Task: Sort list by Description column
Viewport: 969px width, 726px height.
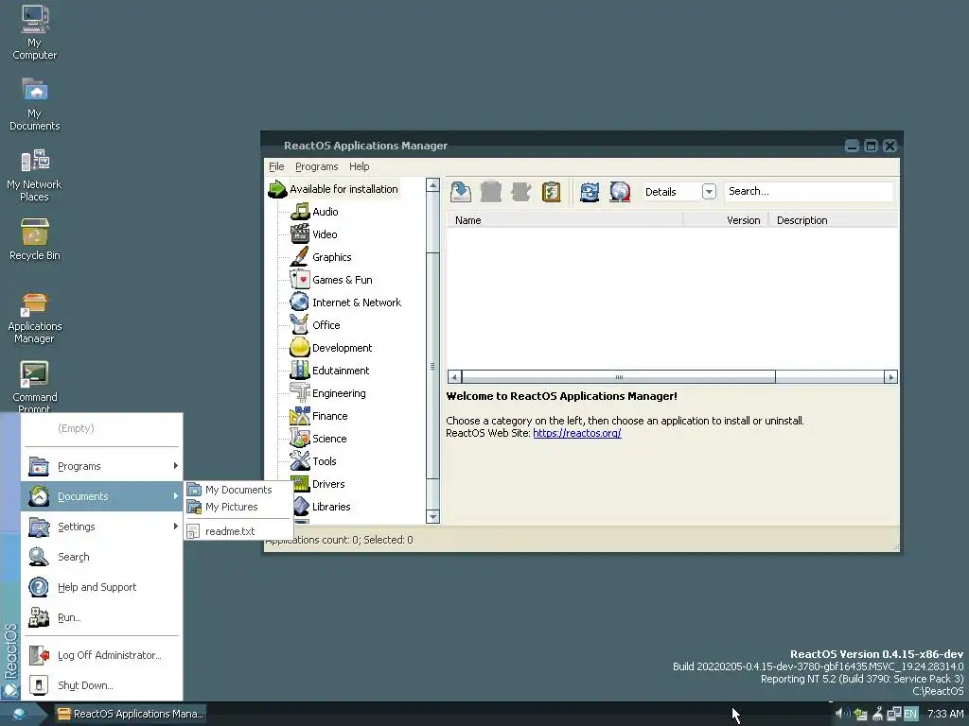Action: click(x=833, y=220)
